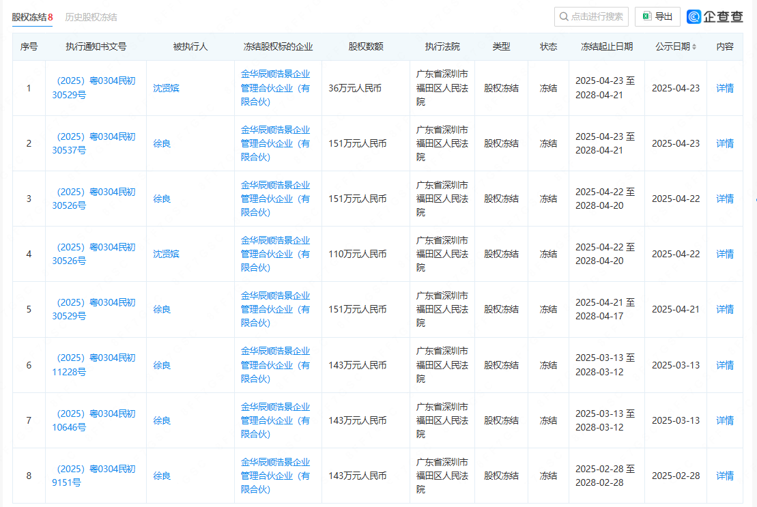View 详情 for row 7
The image size is (757, 507).
coord(725,420)
